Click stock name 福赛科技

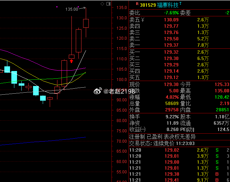[x=168, y=5]
